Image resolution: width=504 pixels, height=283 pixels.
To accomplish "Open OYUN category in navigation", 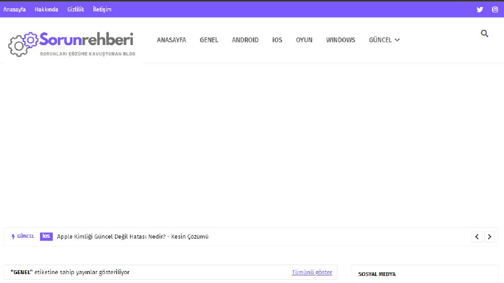I will [304, 40].
